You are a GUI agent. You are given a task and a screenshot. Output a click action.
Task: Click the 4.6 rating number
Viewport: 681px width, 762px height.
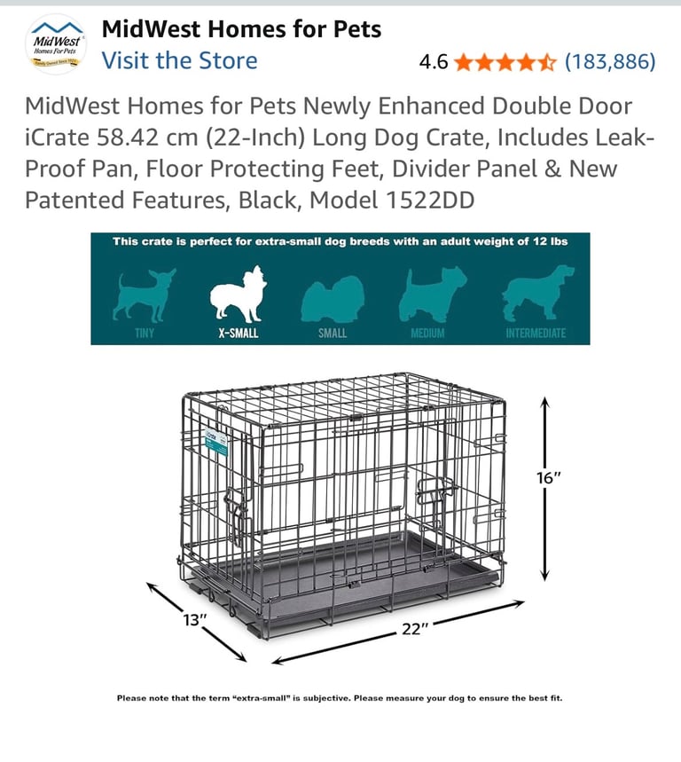click(x=434, y=62)
